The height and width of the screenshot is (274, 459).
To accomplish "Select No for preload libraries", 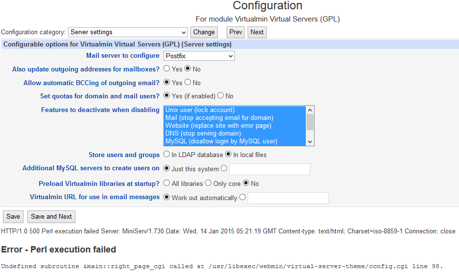I will [x=246, y=183].
